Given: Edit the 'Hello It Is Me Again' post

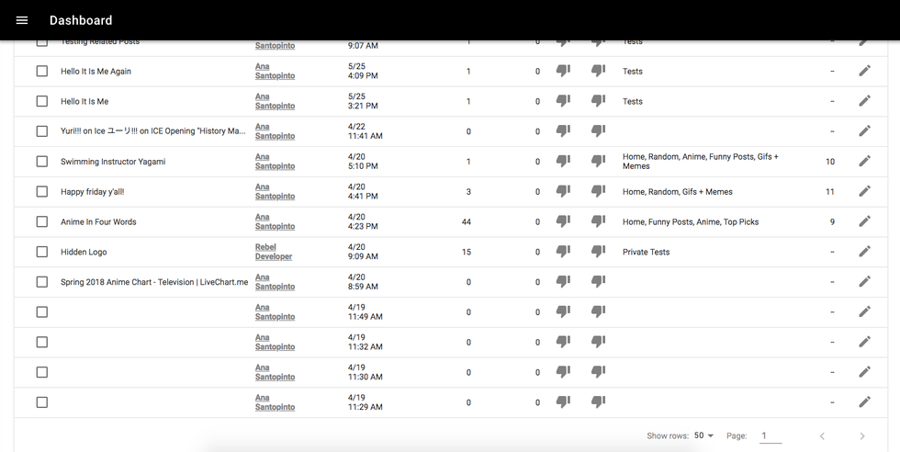Looking at the screenshot, I should point(863,71).
